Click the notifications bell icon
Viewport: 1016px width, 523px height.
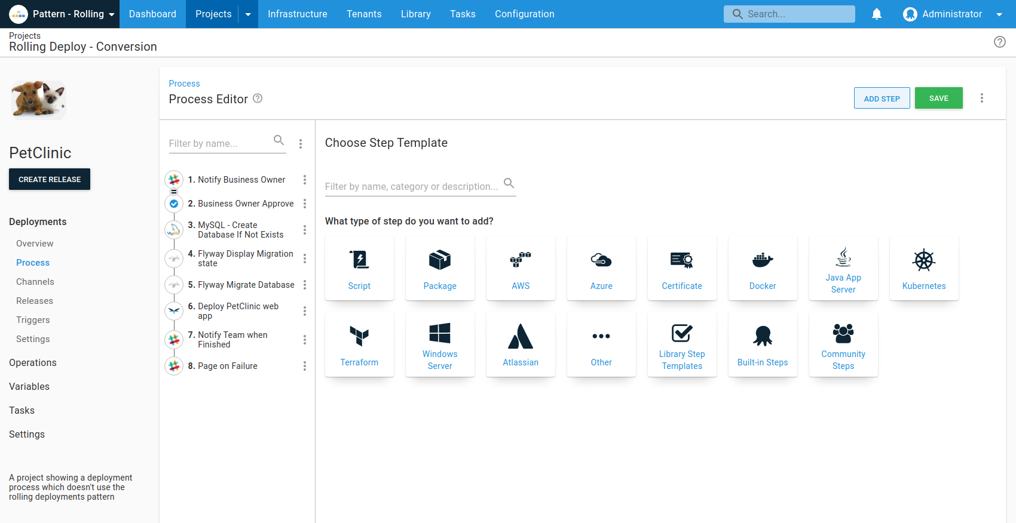(876, 14)
